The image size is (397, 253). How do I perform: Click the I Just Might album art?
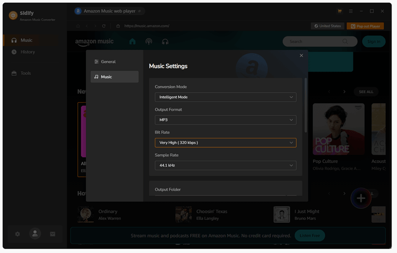click(281, 214)
